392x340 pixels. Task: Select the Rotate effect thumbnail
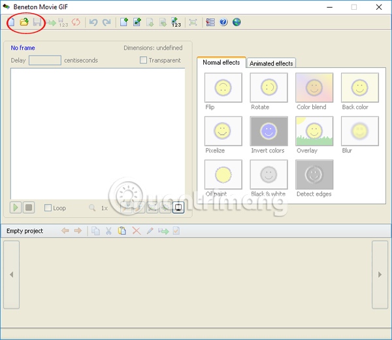[269, 88]
